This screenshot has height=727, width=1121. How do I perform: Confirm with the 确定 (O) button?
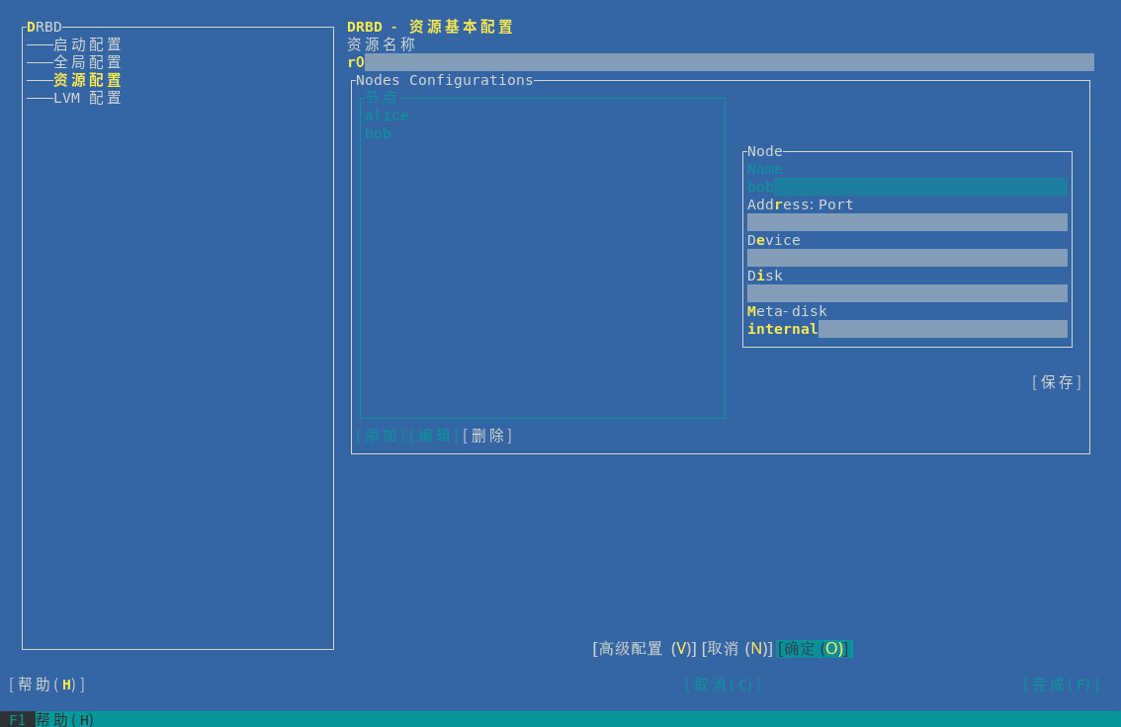(x=815, y=648)
